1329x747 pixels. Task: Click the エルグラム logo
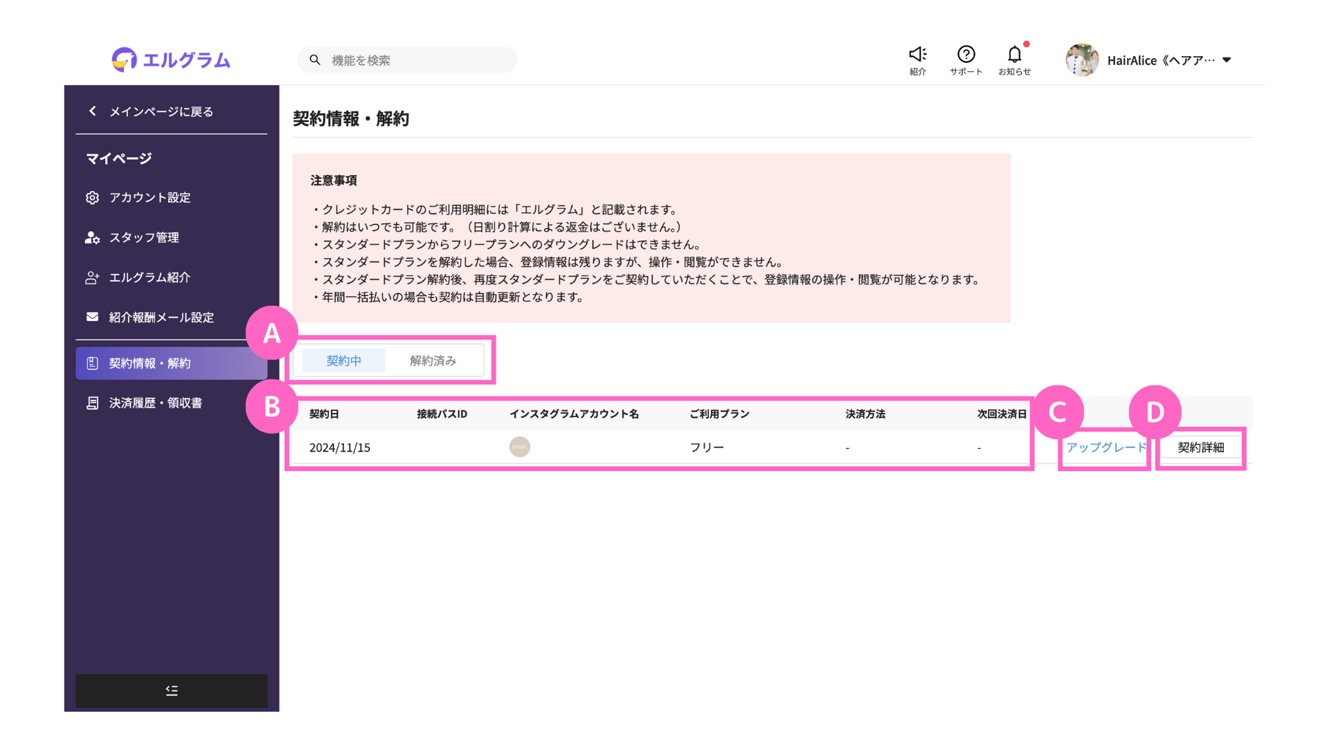coord(171,59)
